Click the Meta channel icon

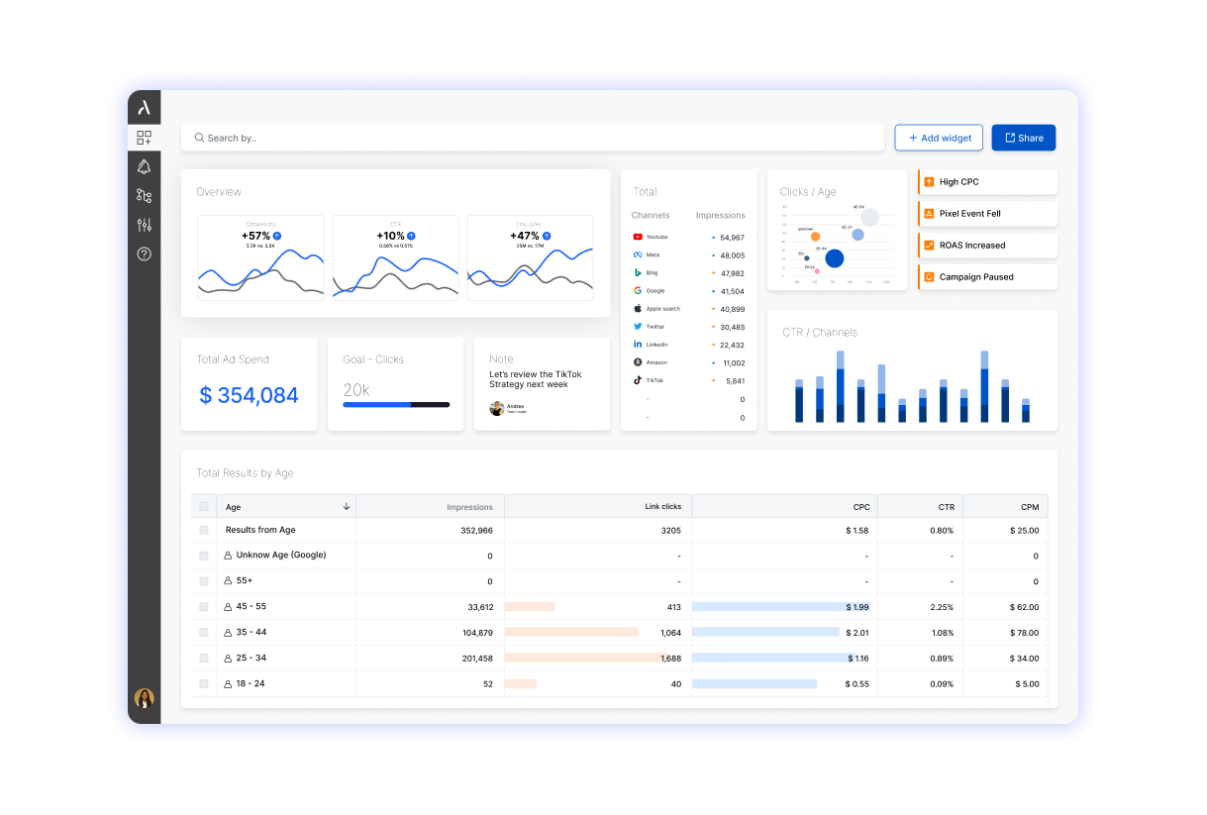[x=638, y=255]
